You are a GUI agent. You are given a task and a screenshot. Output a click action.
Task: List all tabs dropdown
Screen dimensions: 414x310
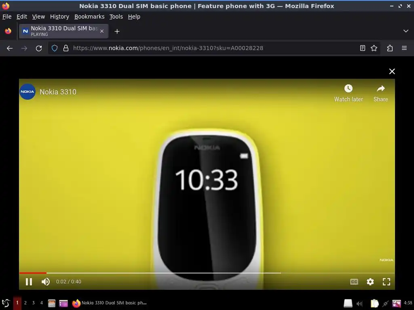coord(406,31)
